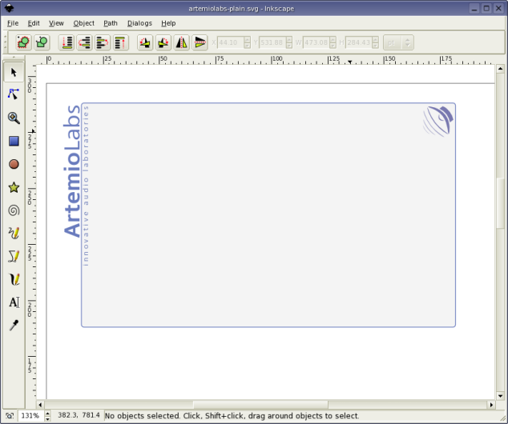The height and width of the screenshot is (424, 508).
Task: Rotate selection clockwise icon
Action: pos(163,42)
